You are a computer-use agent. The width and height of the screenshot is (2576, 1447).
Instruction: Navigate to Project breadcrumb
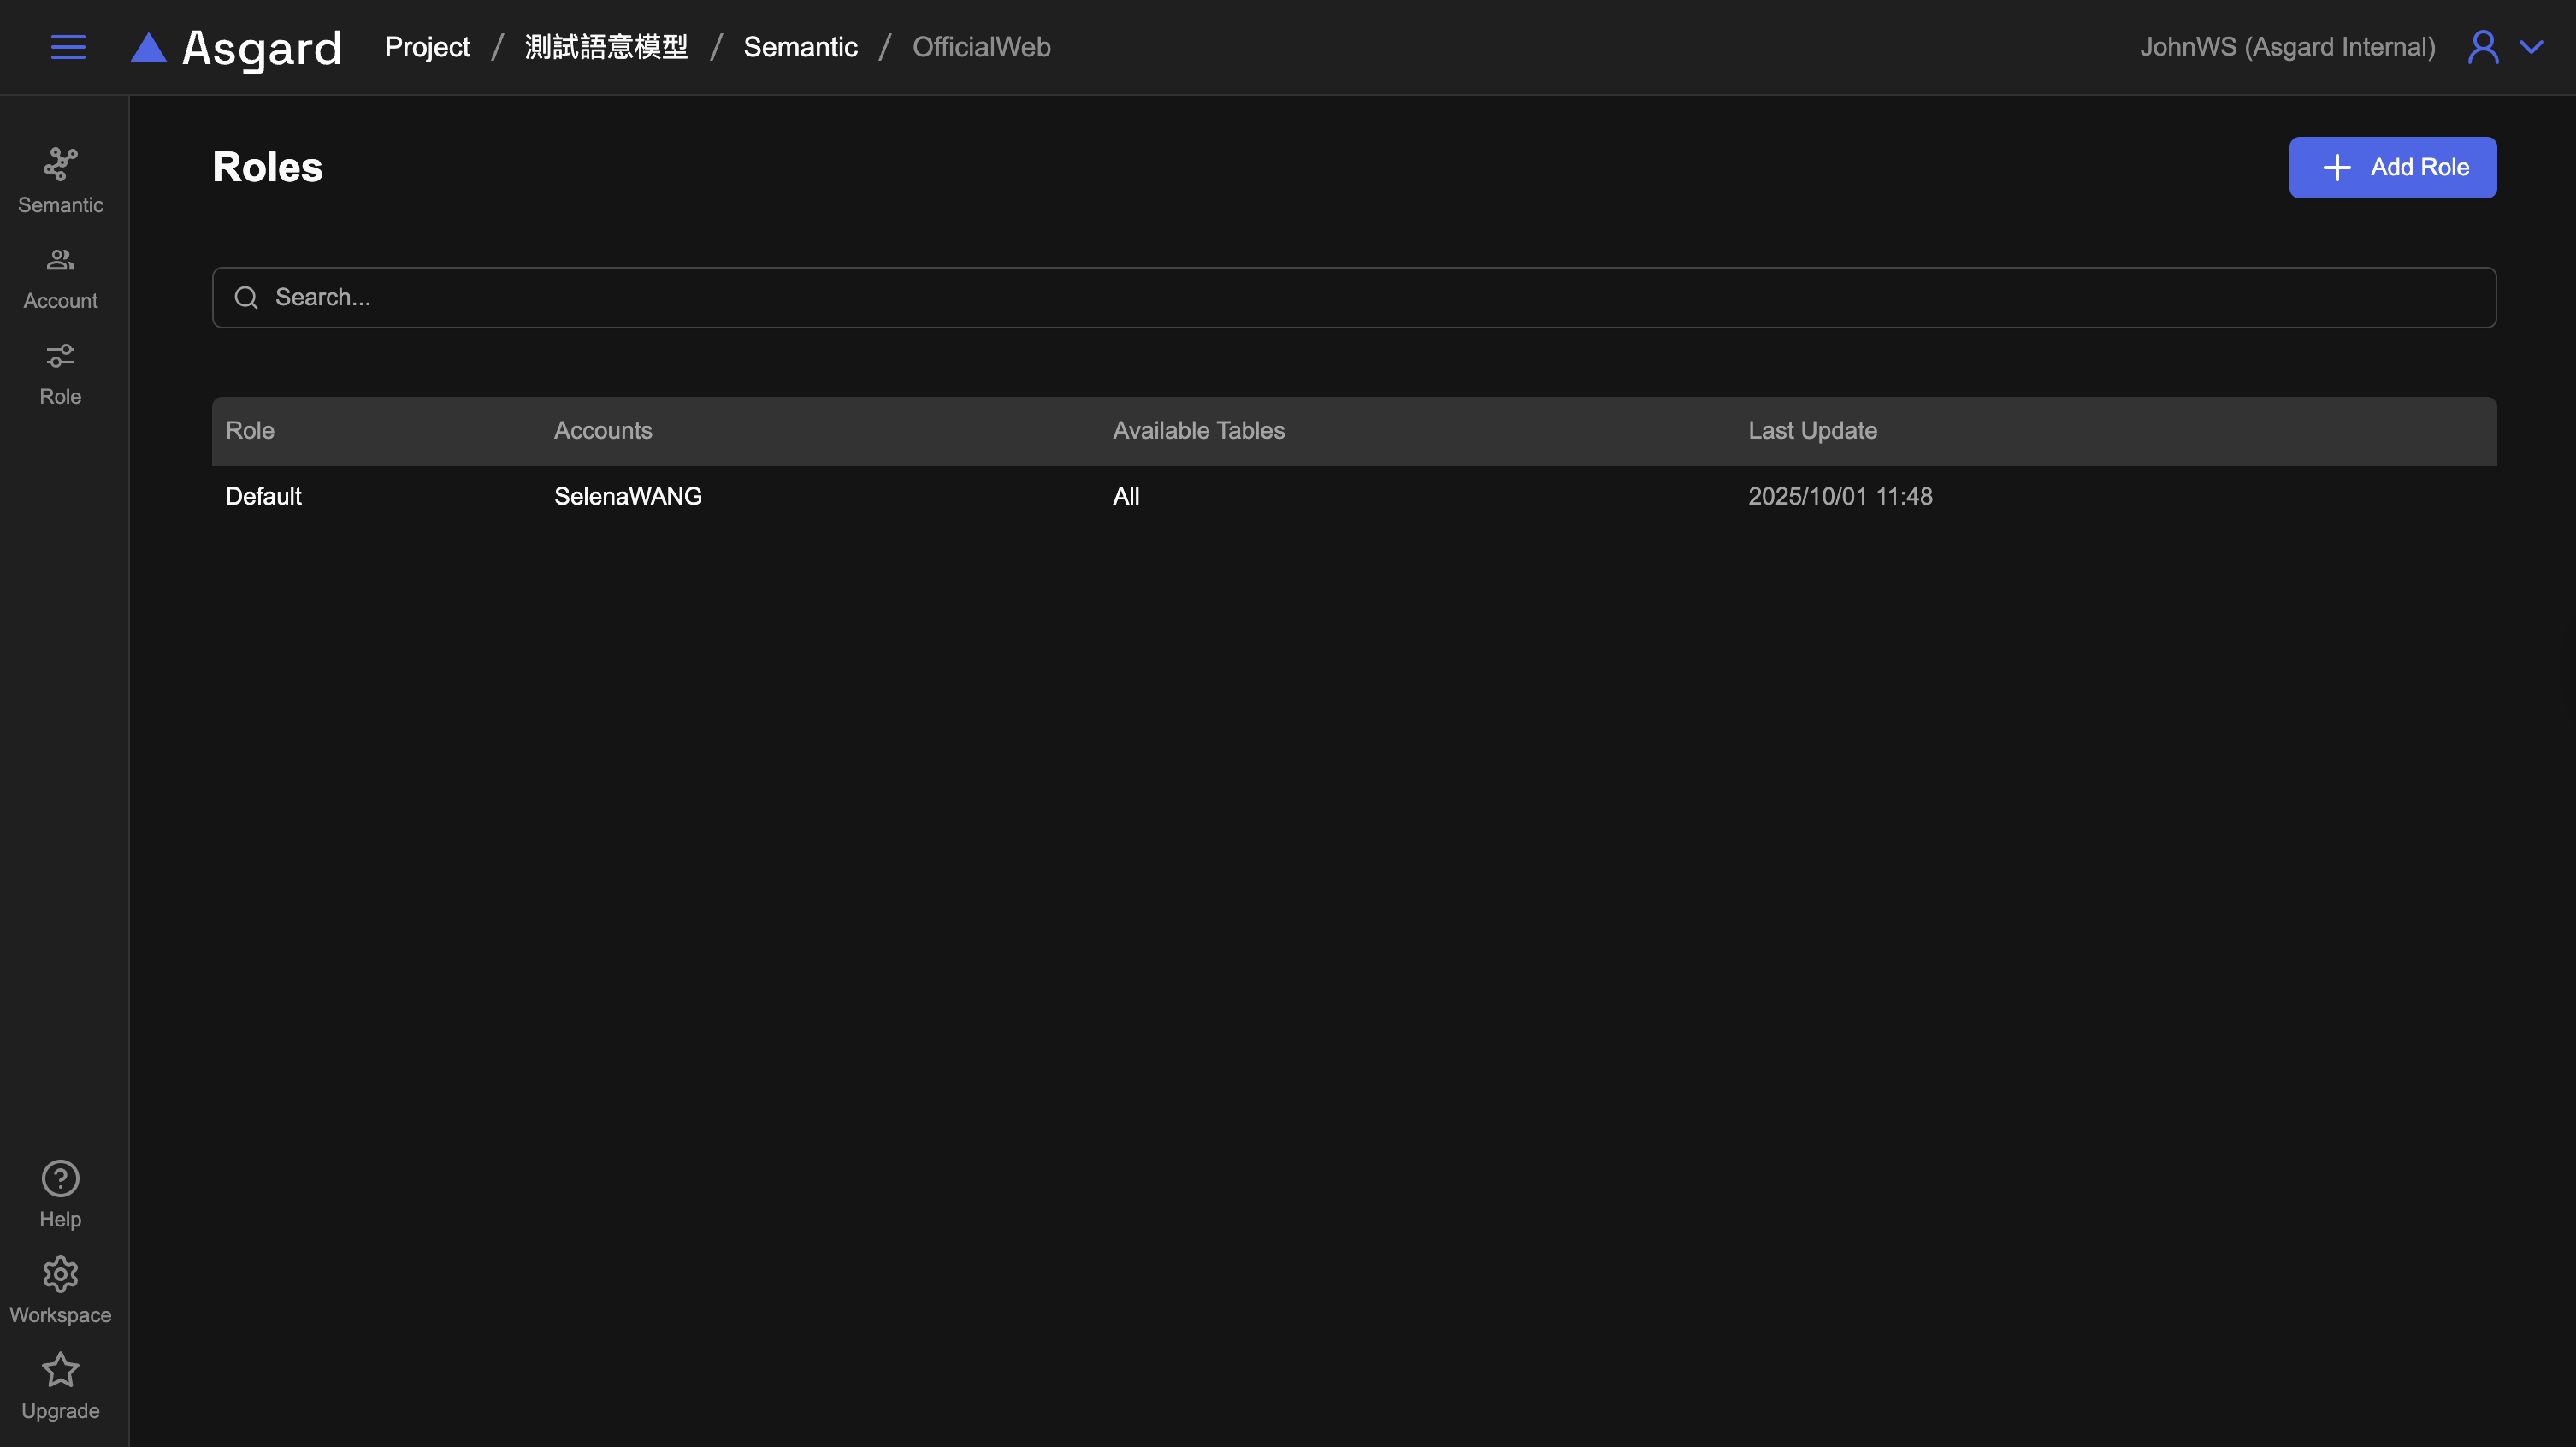(427, 47)
